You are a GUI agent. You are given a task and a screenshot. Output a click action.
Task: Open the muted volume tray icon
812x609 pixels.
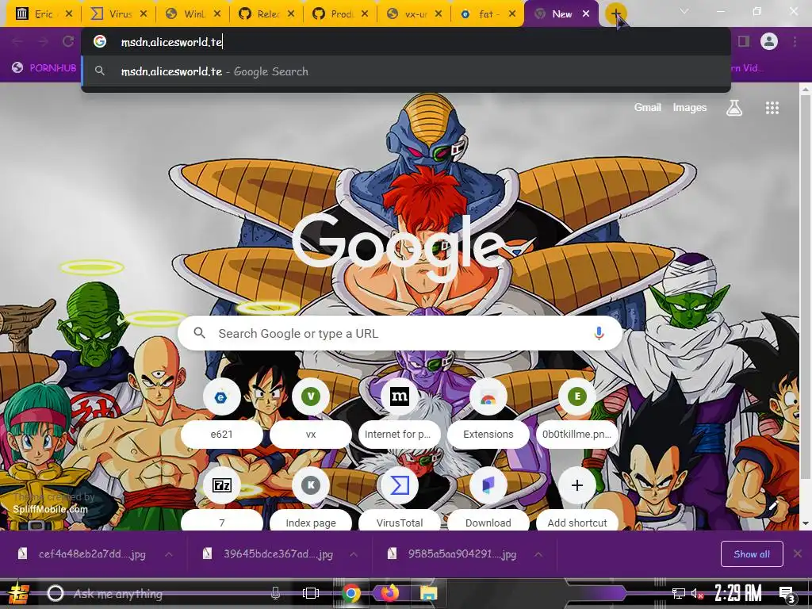tap(697, 594)
